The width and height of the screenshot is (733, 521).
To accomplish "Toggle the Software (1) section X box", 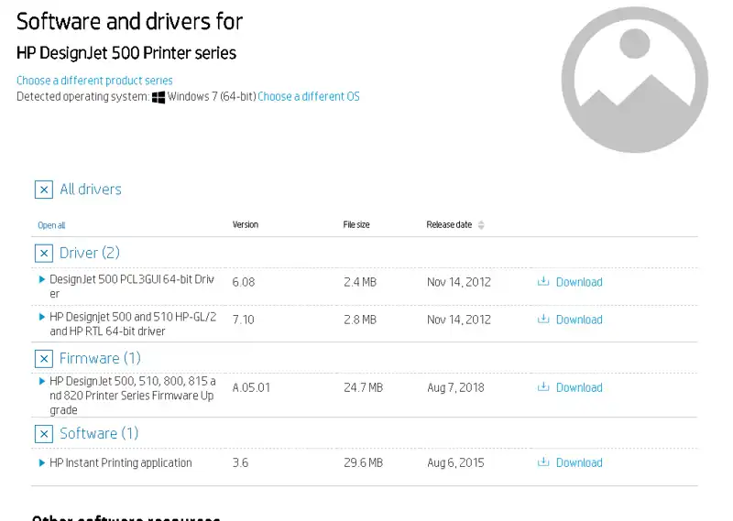I will point(43,433).
